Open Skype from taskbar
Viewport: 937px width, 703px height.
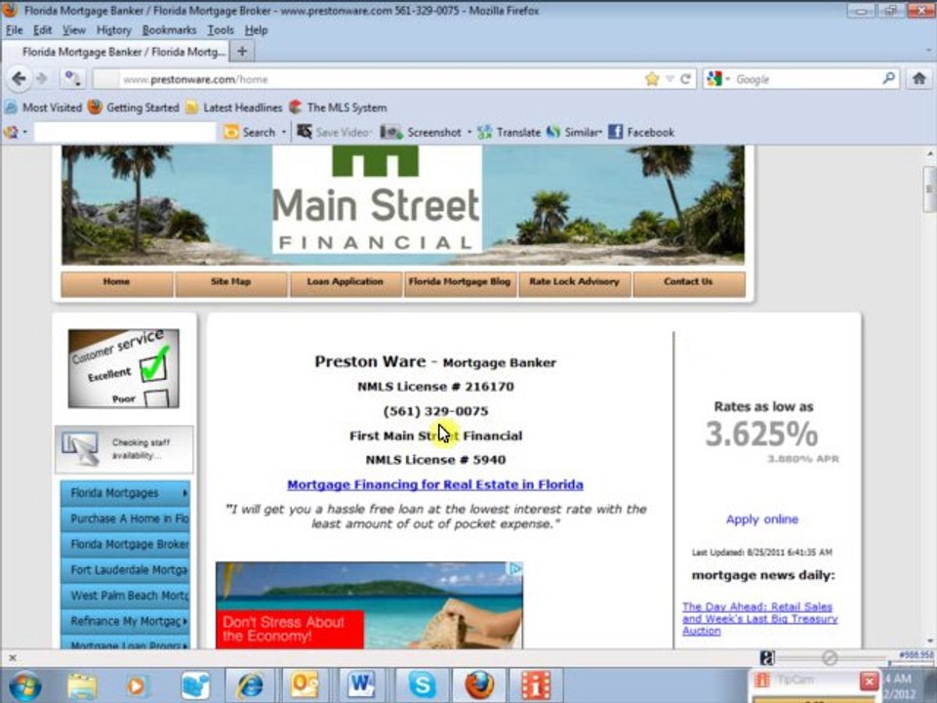click(422, 685)
